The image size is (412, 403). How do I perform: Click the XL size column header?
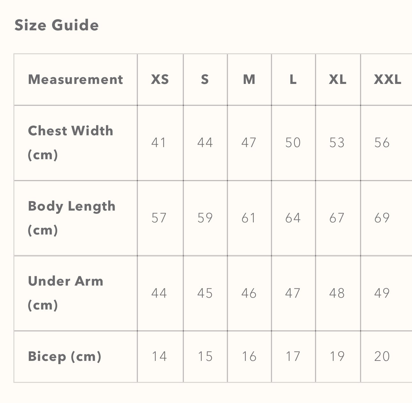pyautogui.click(x=338, y=79)
